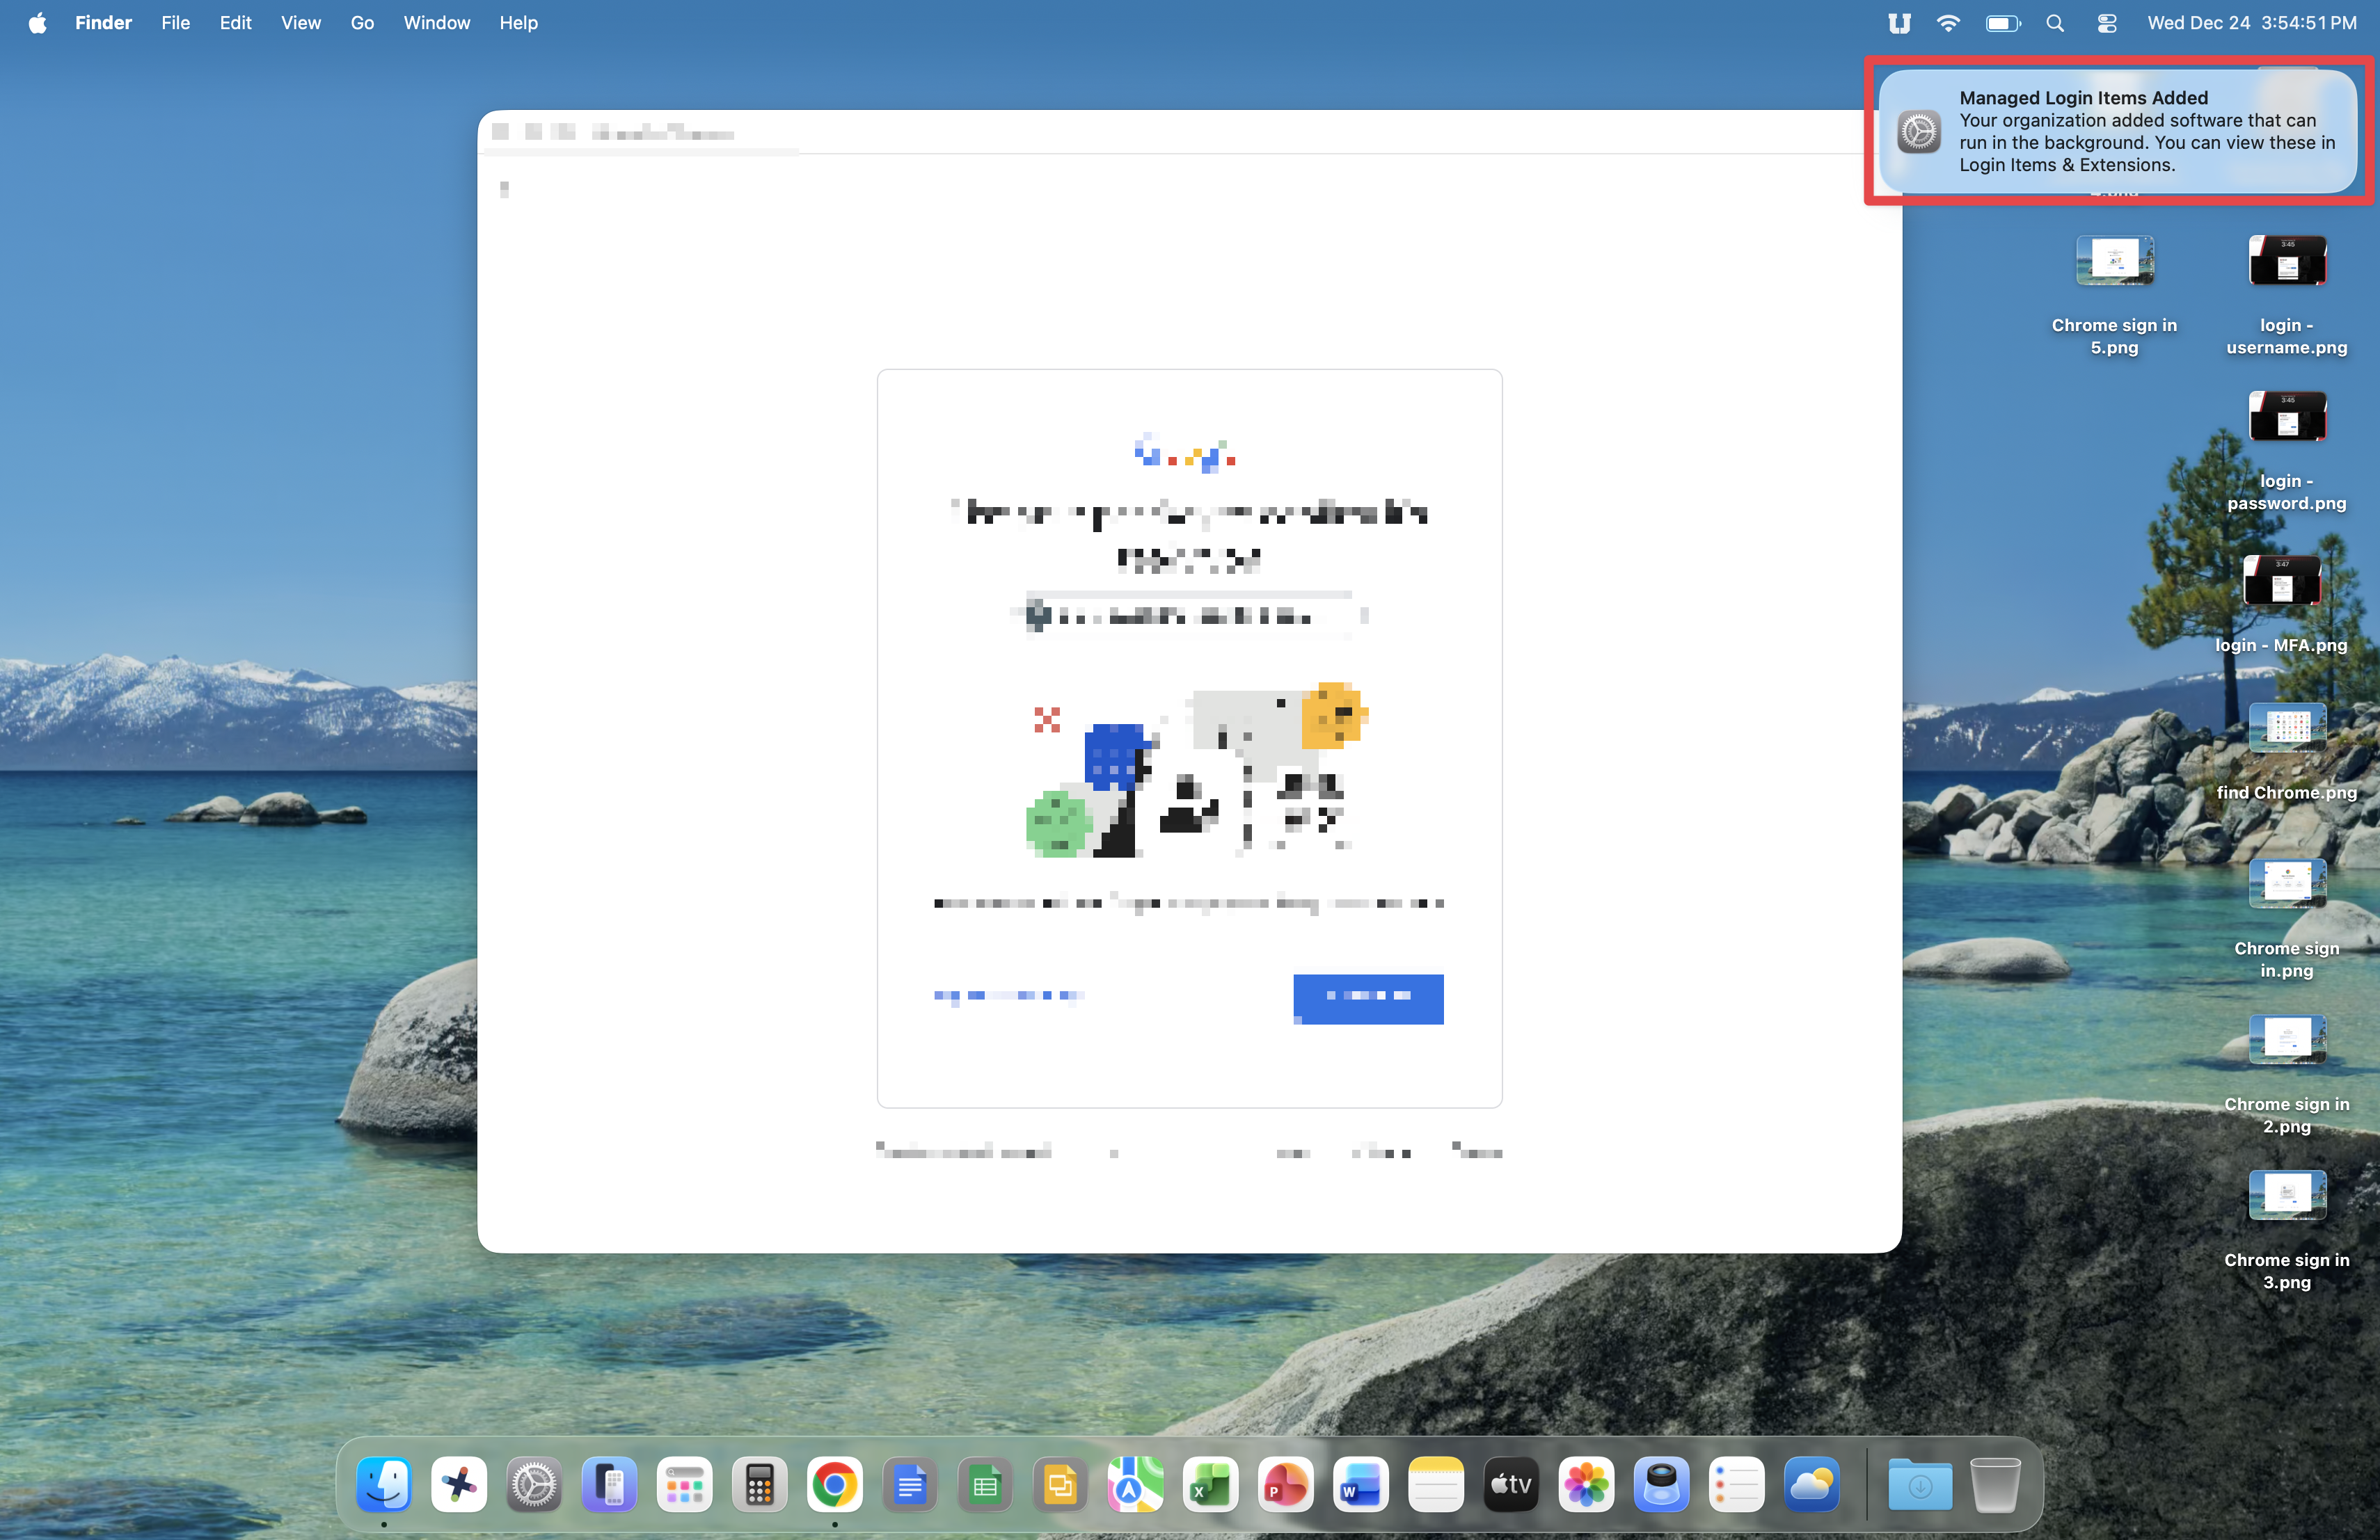The image size is (2380, 1540).
Task: Launch Microsoft Excel from the Dock
Action: coord(1210,1485)
